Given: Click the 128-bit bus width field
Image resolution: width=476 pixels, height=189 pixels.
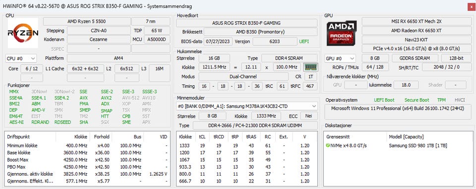Looking at the screenshot, I should (x=456, y=59).
